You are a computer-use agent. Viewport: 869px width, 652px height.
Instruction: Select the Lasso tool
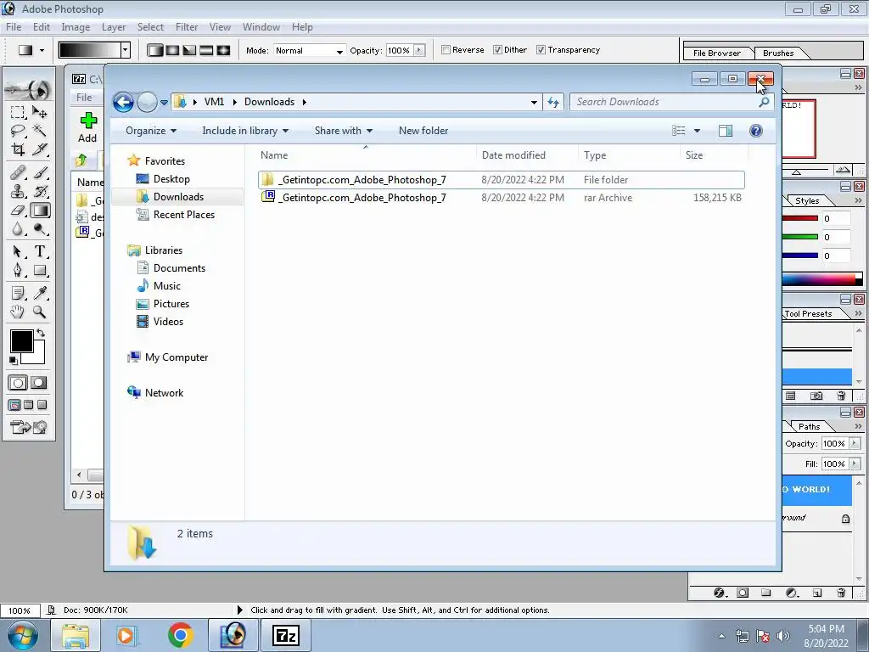(18, 131)
